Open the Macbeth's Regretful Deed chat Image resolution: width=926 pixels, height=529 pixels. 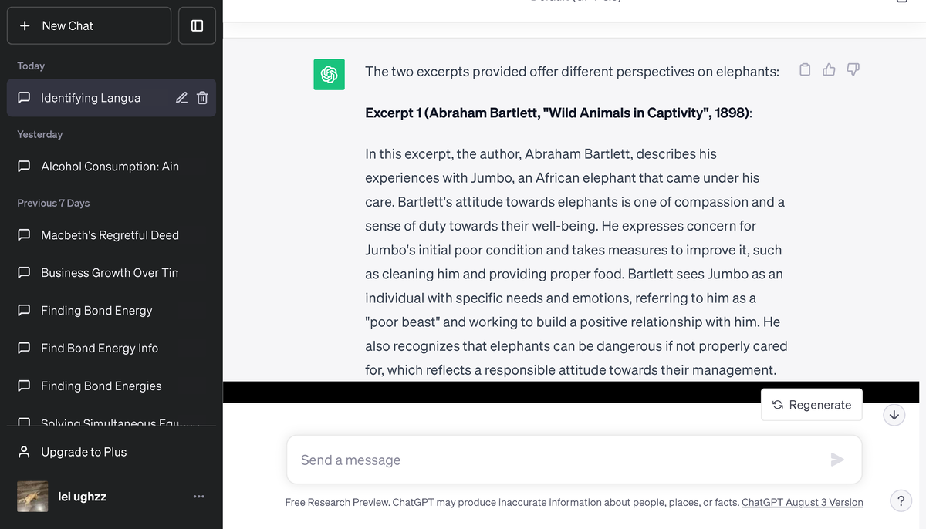pos(110,235)
